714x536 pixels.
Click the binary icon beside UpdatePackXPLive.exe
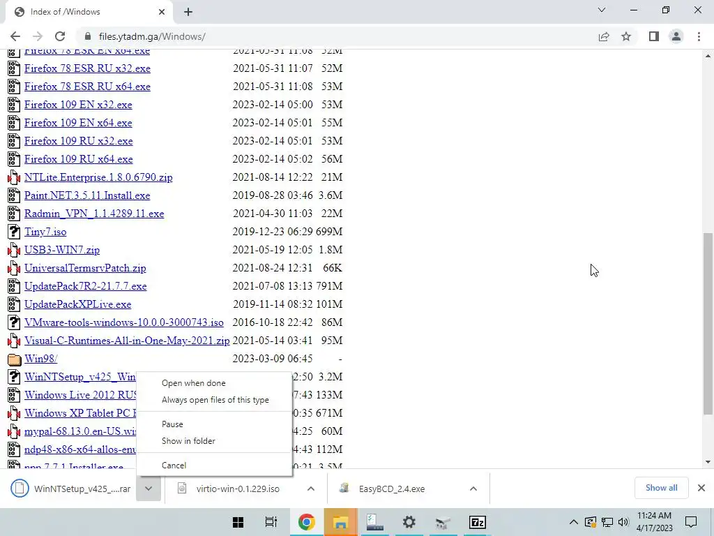coord(14,304)
